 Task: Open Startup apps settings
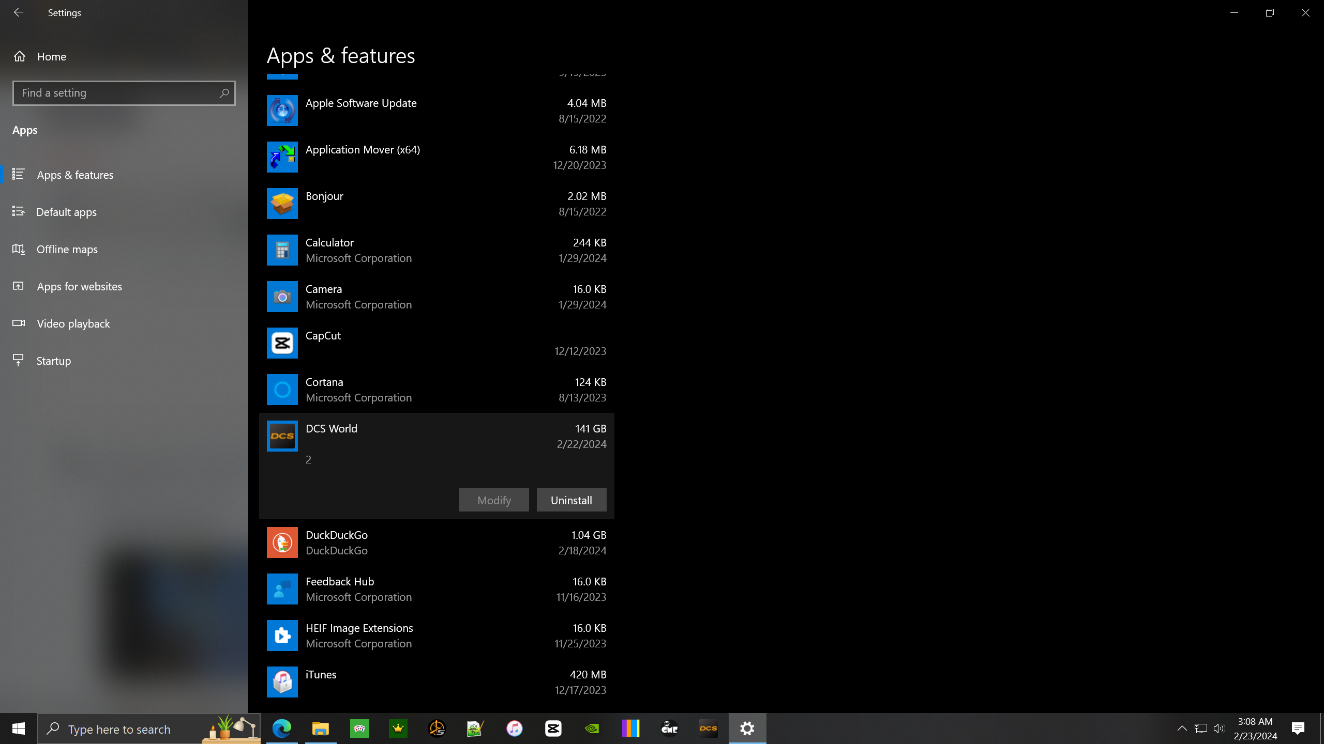point(124,361)
